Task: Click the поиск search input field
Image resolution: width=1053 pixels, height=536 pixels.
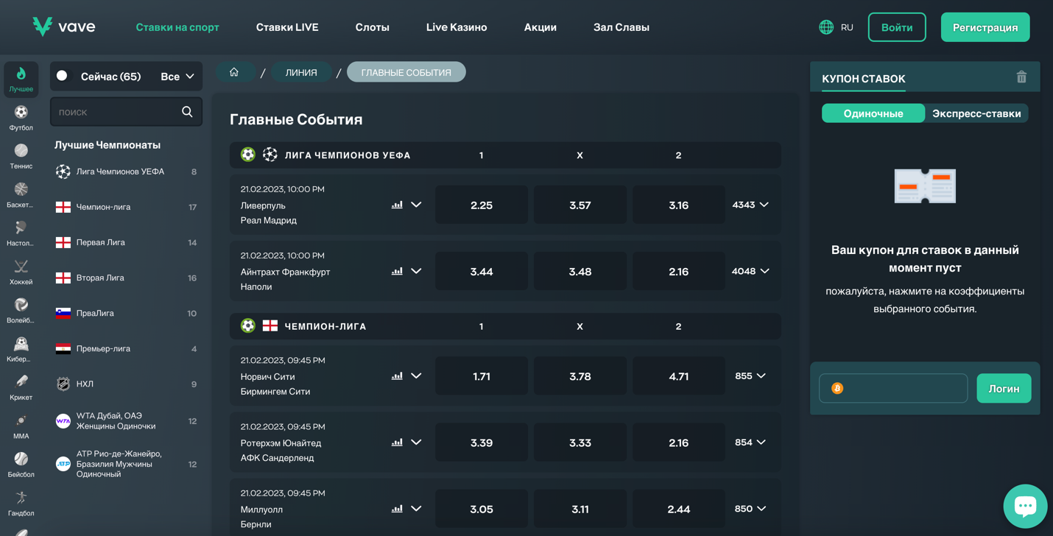Action: click(114, 112)
